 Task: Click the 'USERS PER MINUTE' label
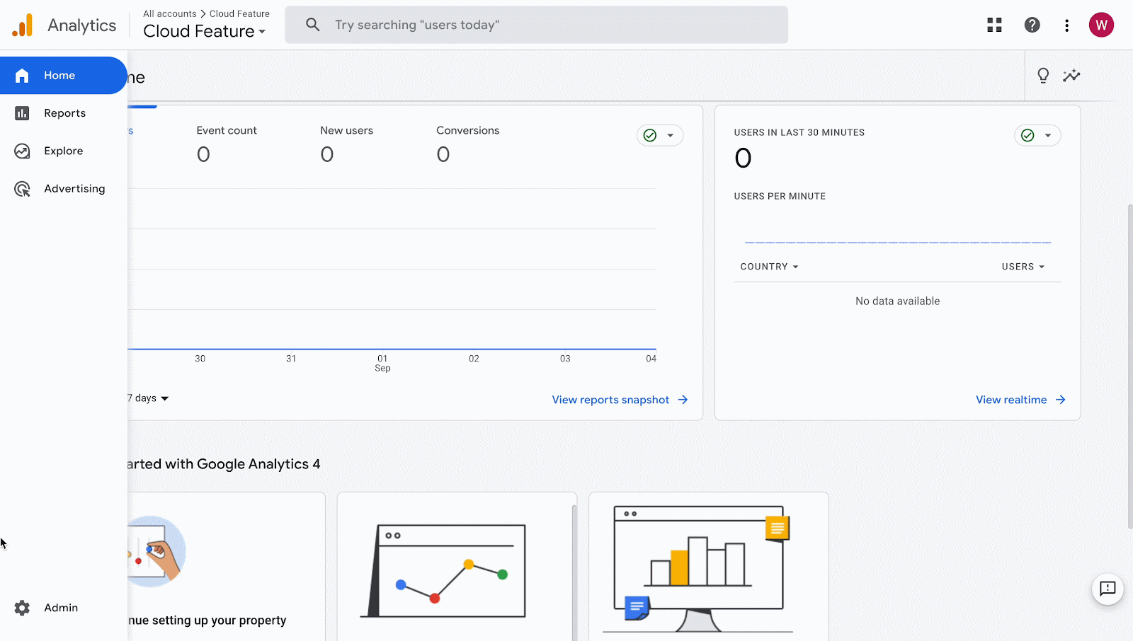(x=780, y=196)
